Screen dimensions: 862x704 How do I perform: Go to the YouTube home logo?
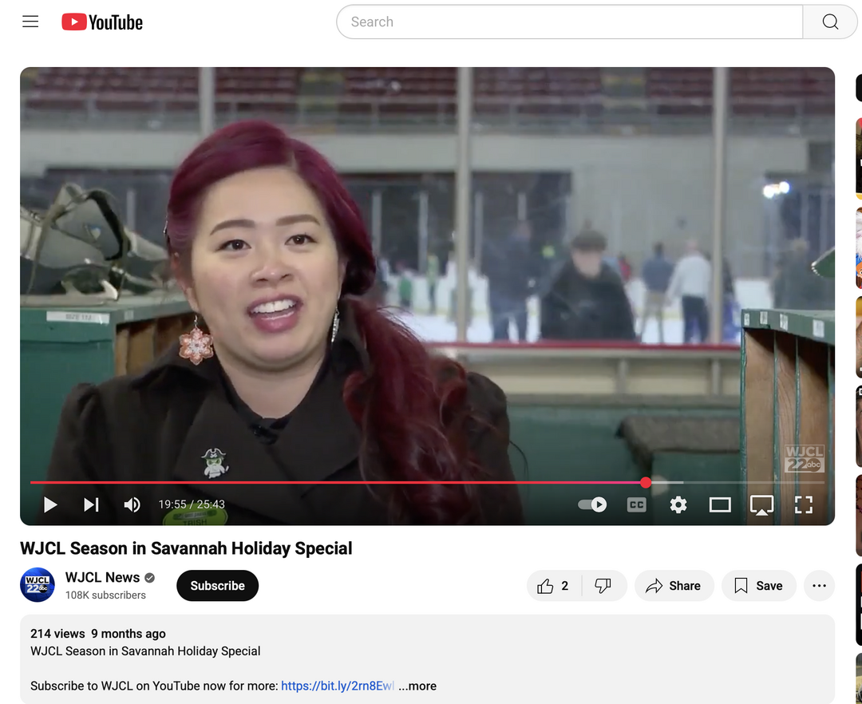pyautogui.click(x=102, y=22)
